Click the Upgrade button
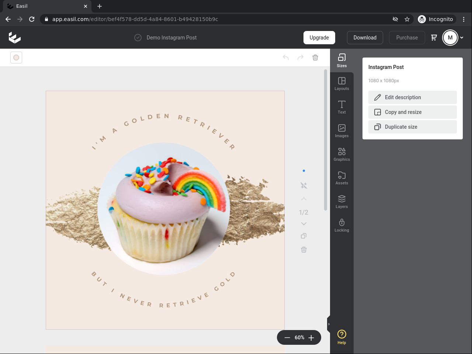 [319, 38]
